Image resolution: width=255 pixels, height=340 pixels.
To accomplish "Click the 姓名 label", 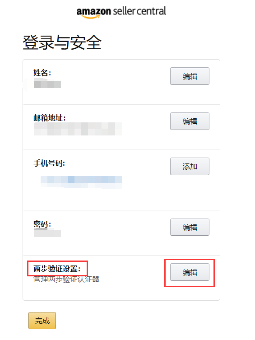I will coord(42,73).
